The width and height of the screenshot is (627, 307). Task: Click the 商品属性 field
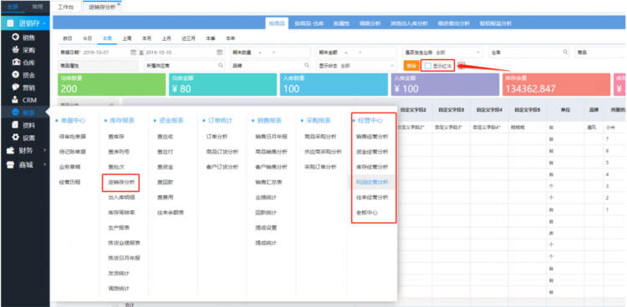click(x=99, y=65)
